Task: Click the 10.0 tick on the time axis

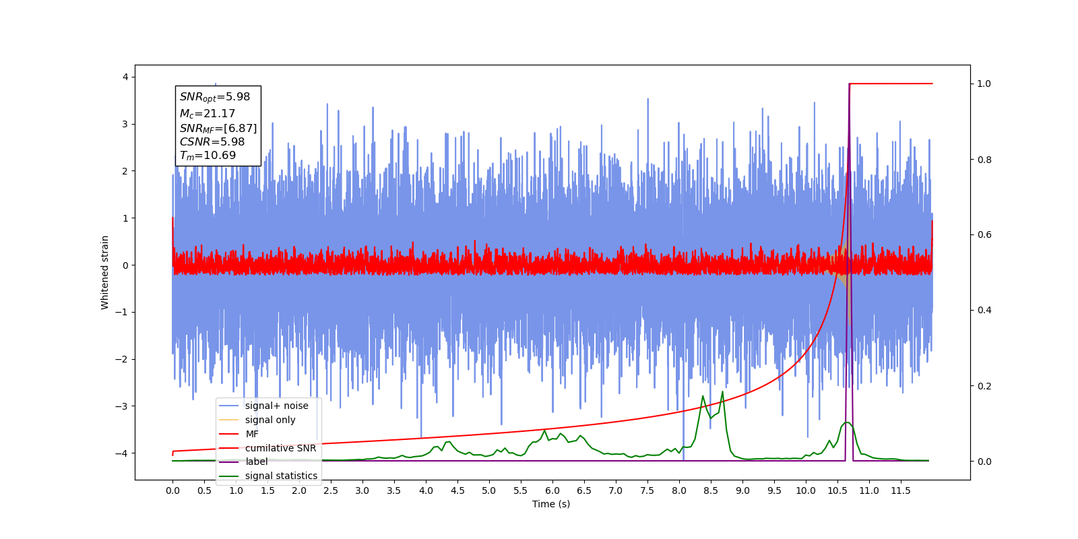Action: 806,490
